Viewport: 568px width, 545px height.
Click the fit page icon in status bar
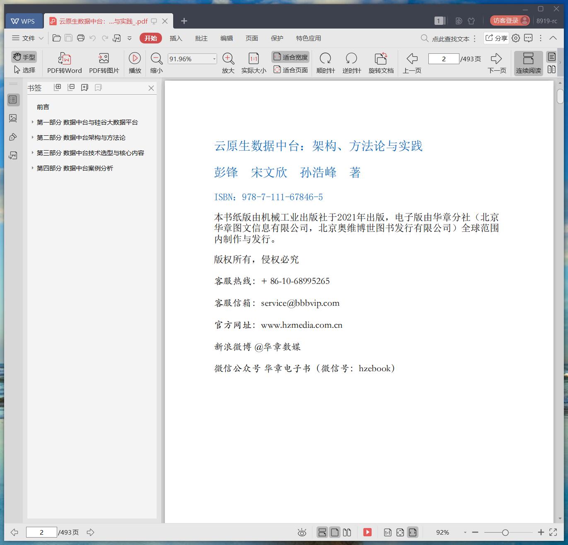tap(400, 533)
